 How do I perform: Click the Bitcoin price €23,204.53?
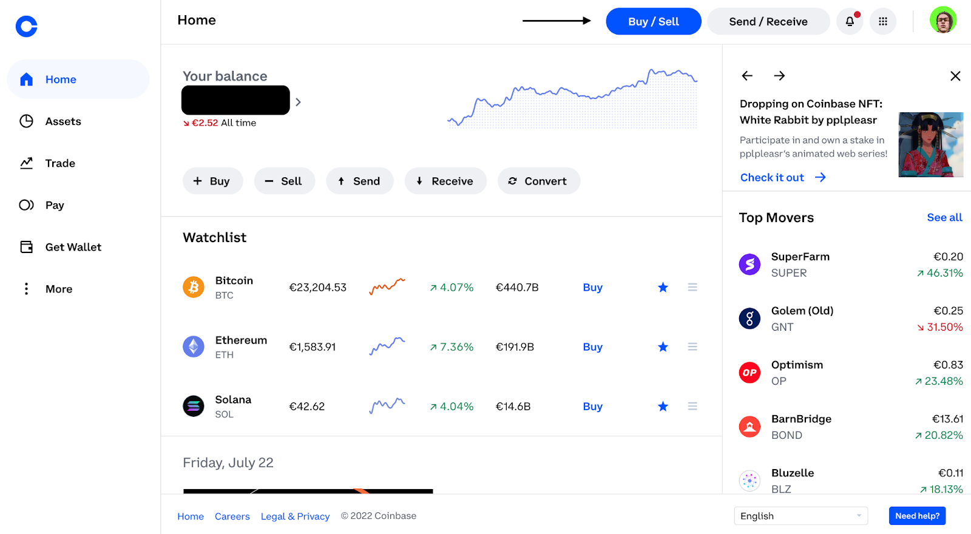coord(317,287)
